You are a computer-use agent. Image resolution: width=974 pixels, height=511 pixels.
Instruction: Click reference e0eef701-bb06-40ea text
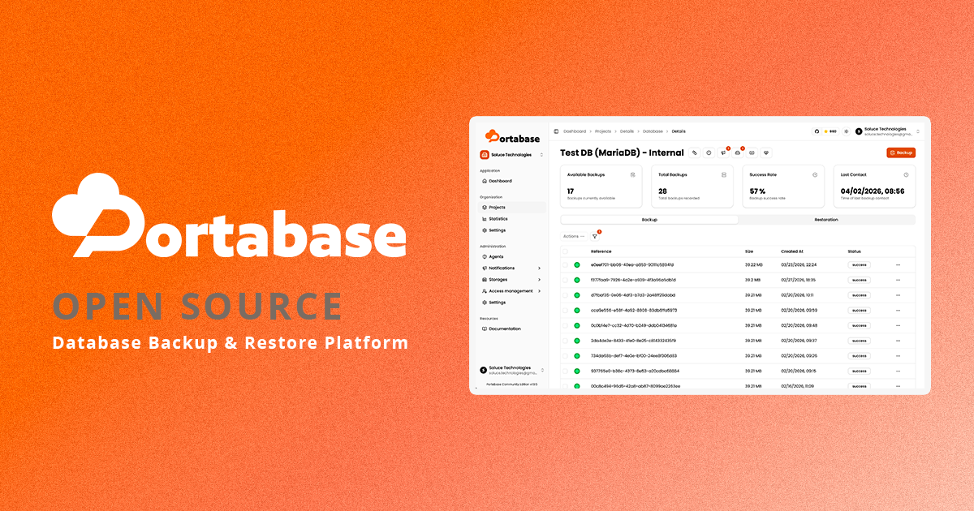632,264
